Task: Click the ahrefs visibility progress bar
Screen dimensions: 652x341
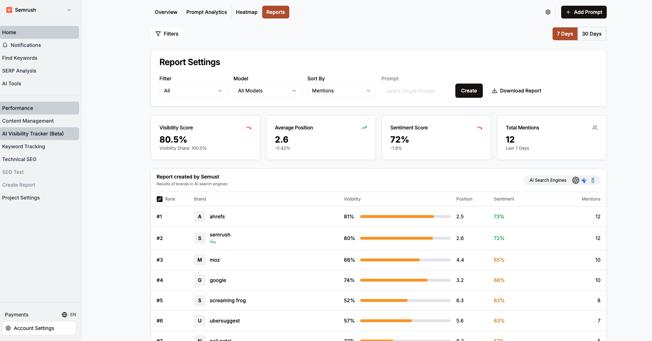Action: (x=405, y=217)
